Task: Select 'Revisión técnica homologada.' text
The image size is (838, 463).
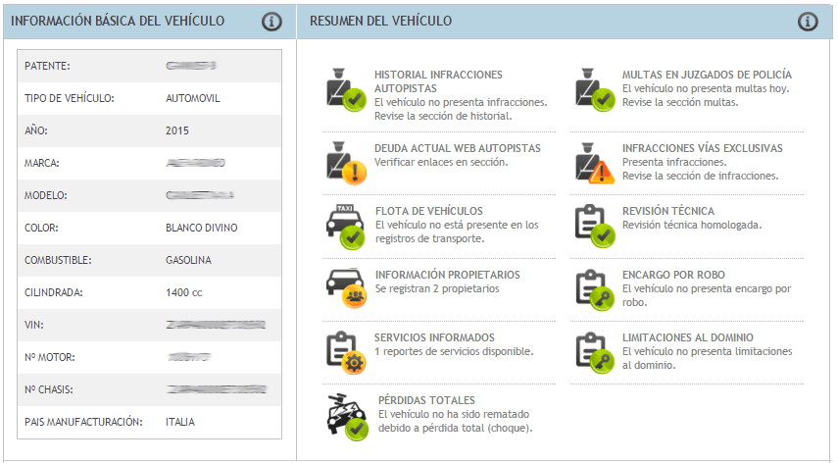Action: click(692, 225)
